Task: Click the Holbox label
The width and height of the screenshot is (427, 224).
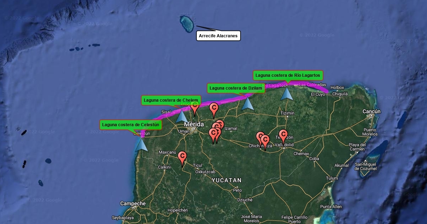Action: point(337,88)
